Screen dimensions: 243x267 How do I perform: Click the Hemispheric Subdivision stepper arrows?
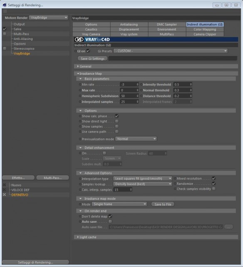[137, 96]
